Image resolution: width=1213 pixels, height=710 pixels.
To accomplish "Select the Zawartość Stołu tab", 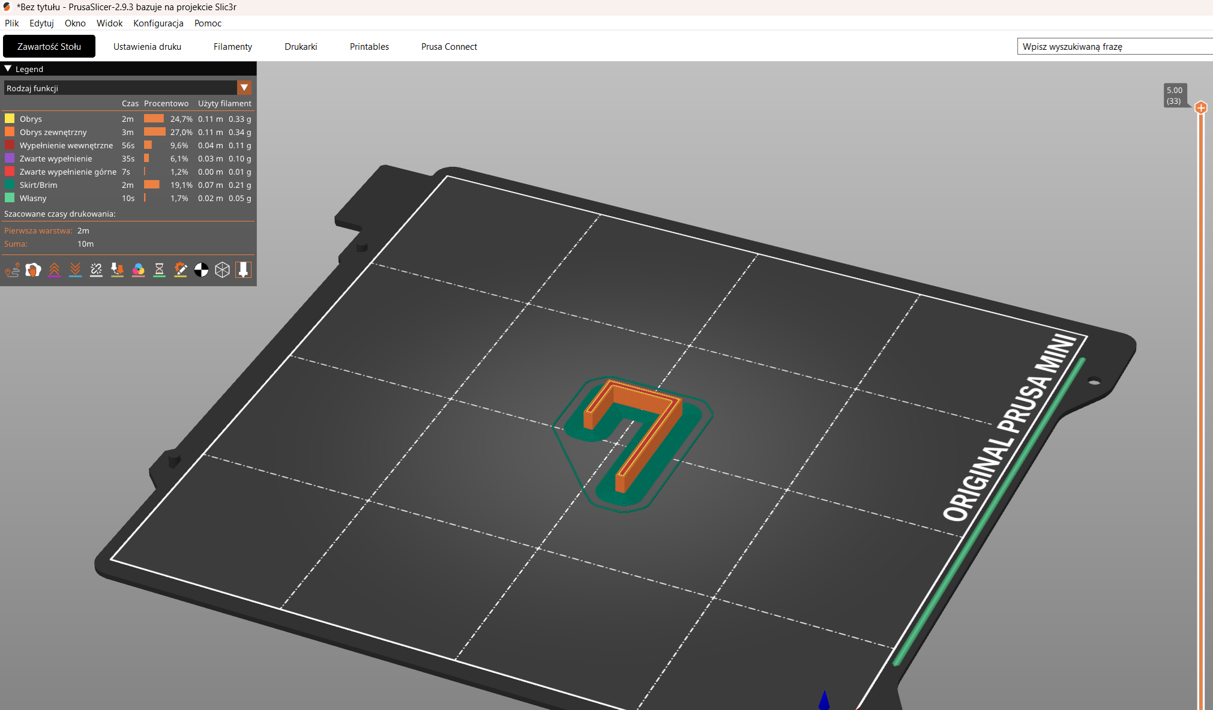I will (x=49, y=46).
